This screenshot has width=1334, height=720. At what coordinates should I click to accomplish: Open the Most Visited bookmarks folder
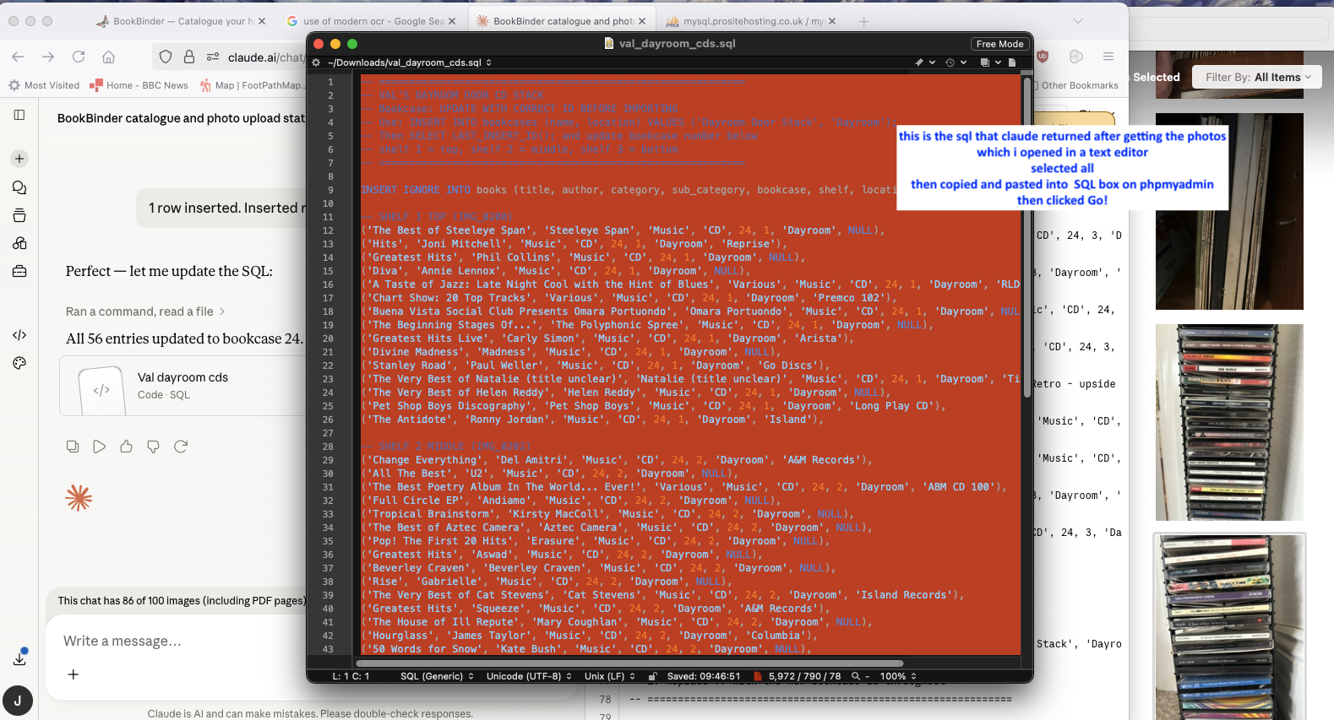click(44, 85)
